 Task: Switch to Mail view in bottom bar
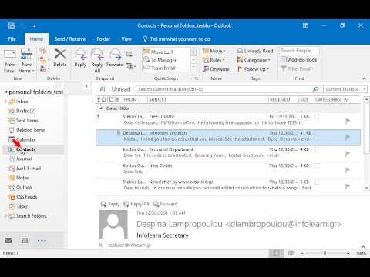8,241
